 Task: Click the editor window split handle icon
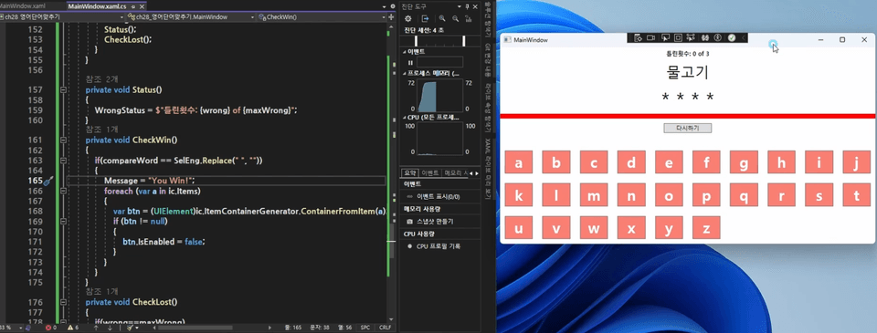pos(392,16)
